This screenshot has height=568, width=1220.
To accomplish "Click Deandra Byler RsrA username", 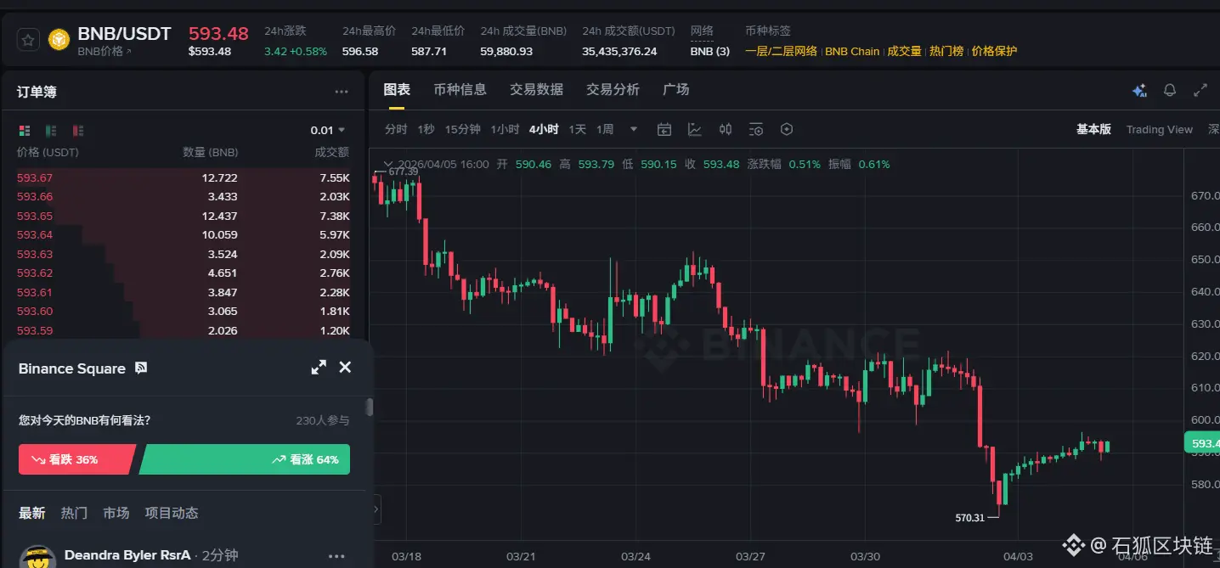I will (127, 555).
